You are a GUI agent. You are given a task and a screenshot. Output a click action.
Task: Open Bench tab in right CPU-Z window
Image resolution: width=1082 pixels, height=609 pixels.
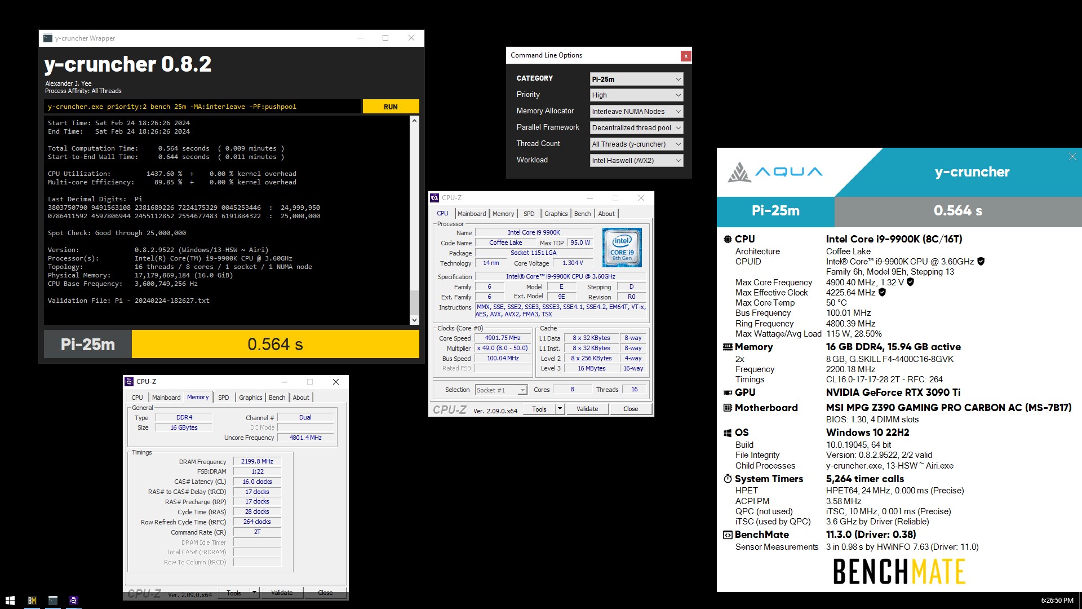[582, 214]
